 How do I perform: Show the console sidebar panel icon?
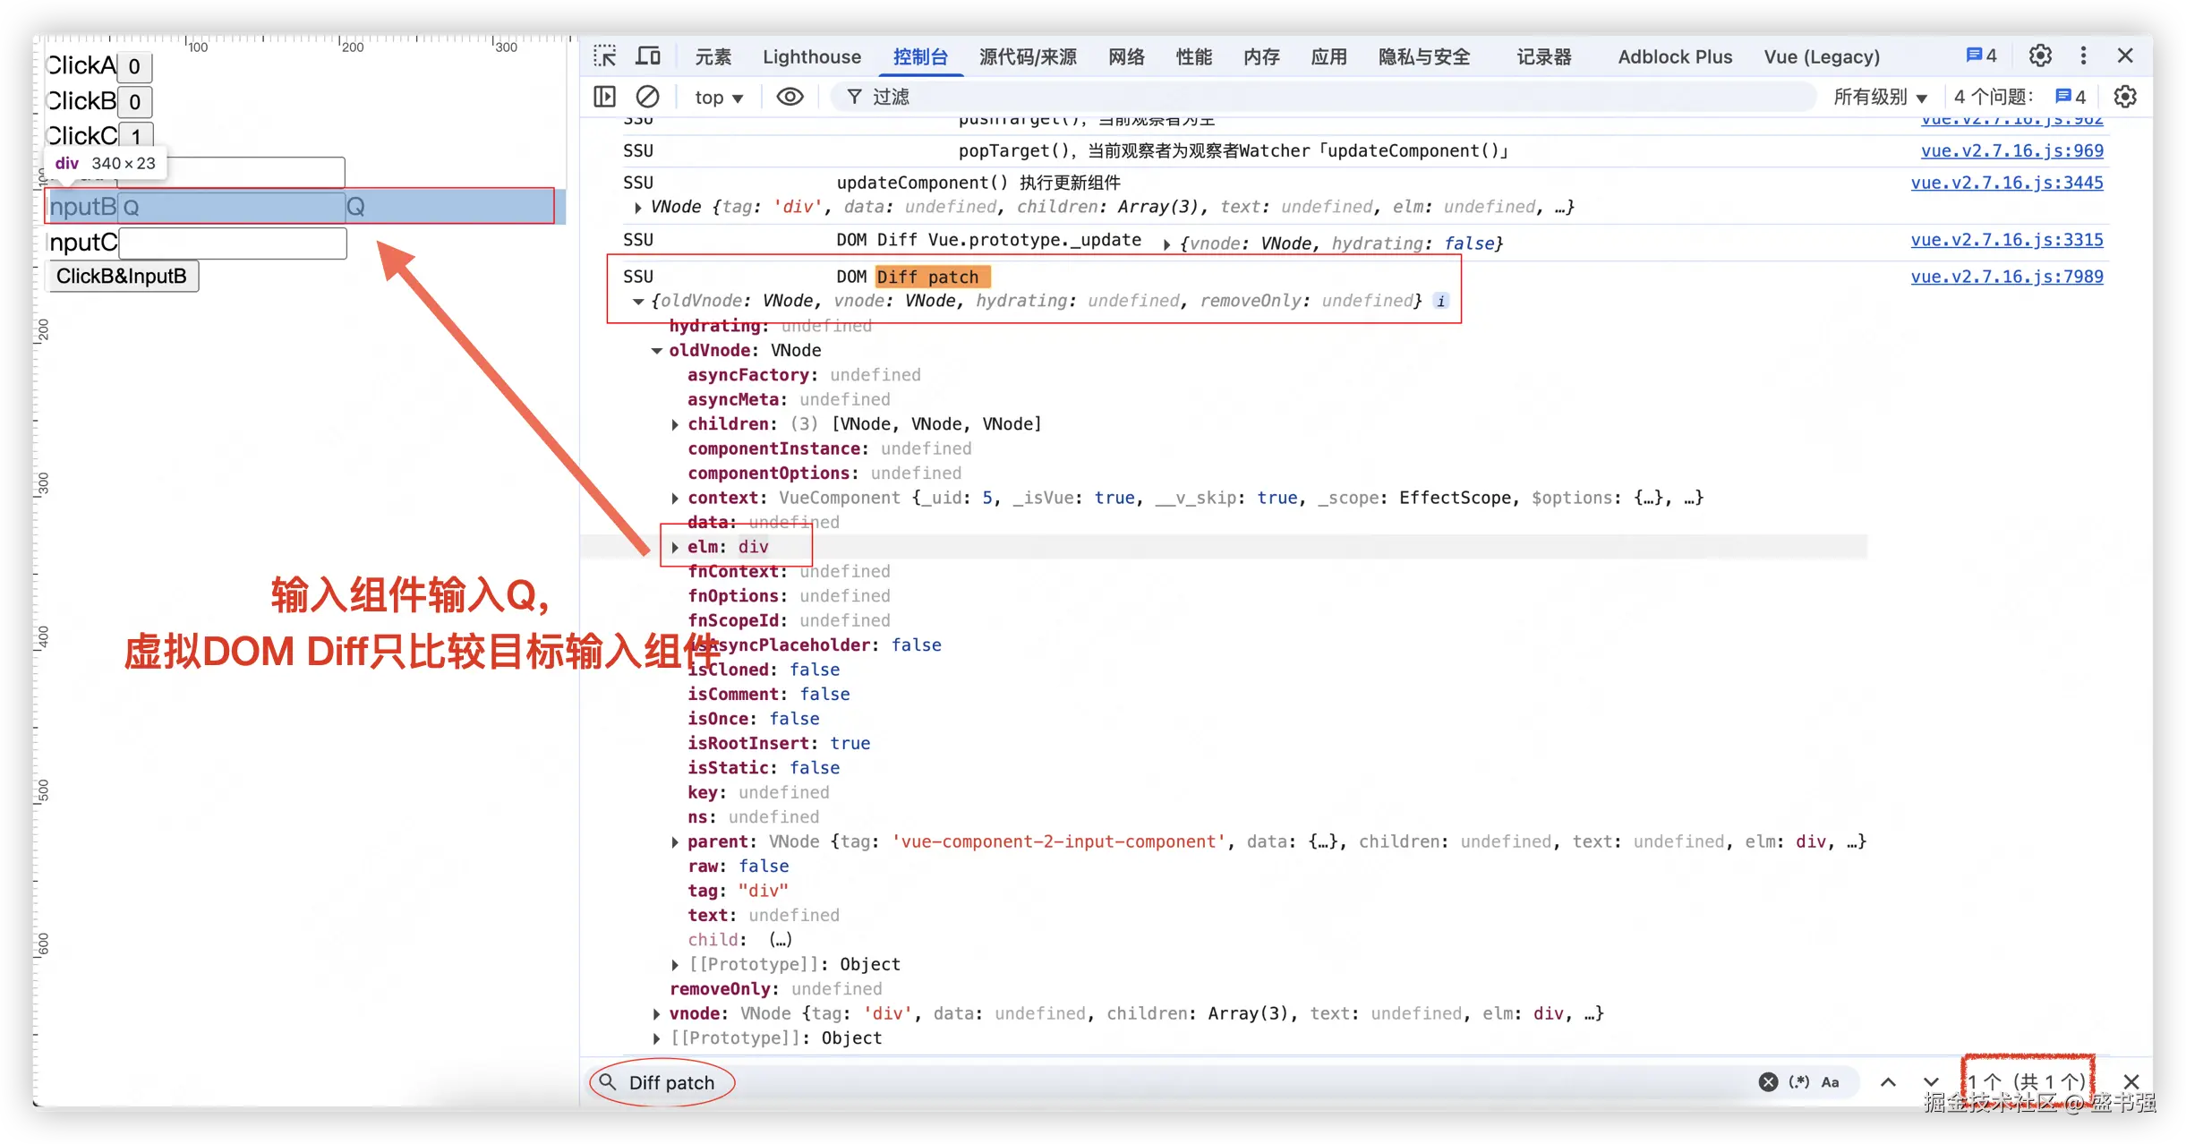pyautogui.click(x=605, y=97)
